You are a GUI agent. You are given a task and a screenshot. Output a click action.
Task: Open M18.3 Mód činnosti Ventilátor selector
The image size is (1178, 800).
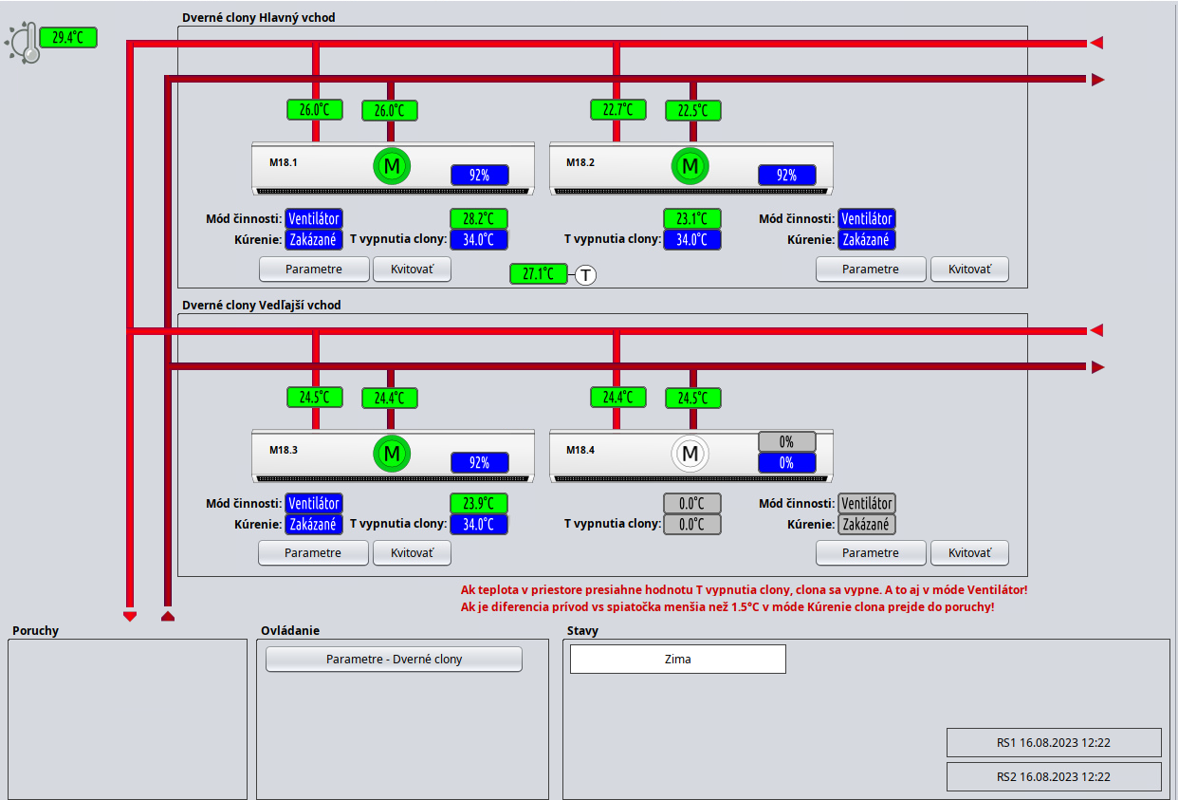point(313,503)
